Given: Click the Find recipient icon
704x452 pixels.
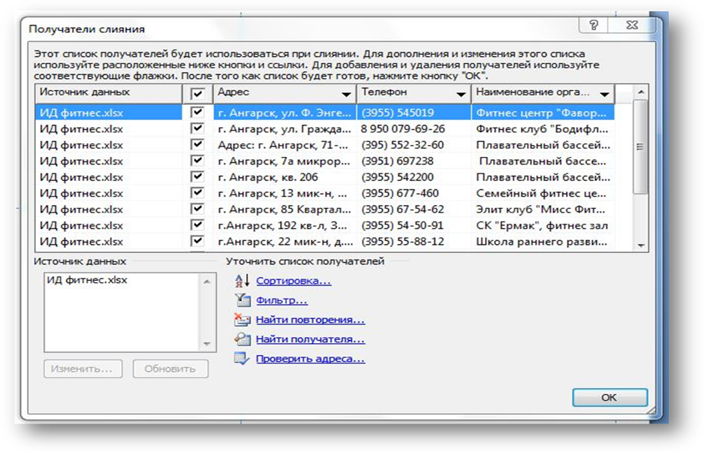Looking at the screenshot, I should coord(242,339).
